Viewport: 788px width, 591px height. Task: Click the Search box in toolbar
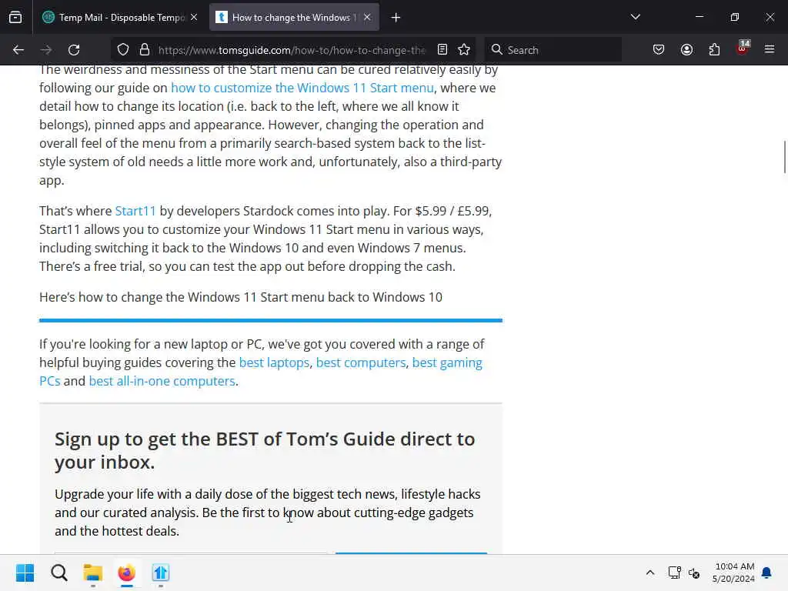click(553, 50)
